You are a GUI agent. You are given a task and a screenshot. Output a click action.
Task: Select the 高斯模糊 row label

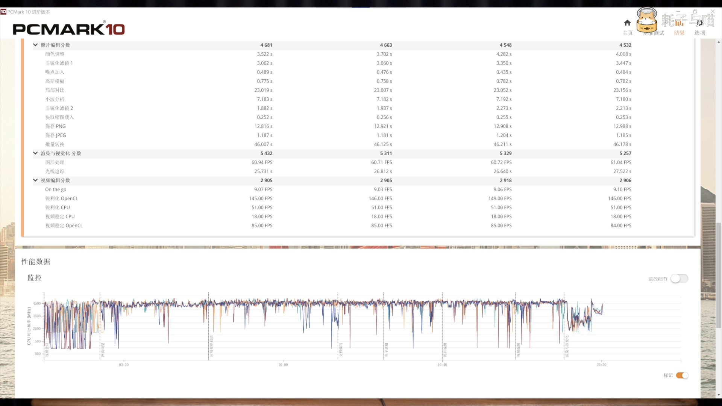click(x=55, y=81)
